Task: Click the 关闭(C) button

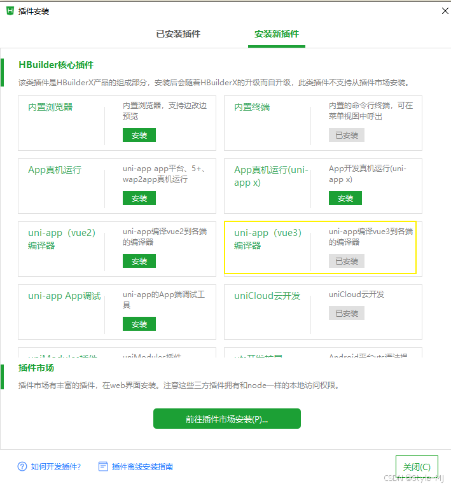Action: click(417, 467)
